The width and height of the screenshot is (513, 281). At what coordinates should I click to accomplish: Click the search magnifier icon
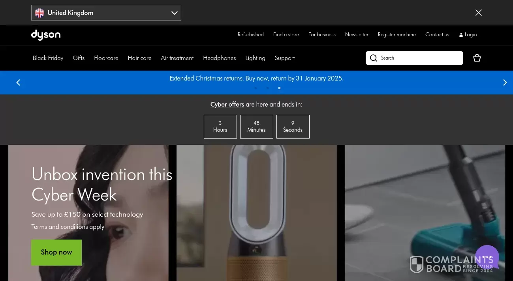374,58
